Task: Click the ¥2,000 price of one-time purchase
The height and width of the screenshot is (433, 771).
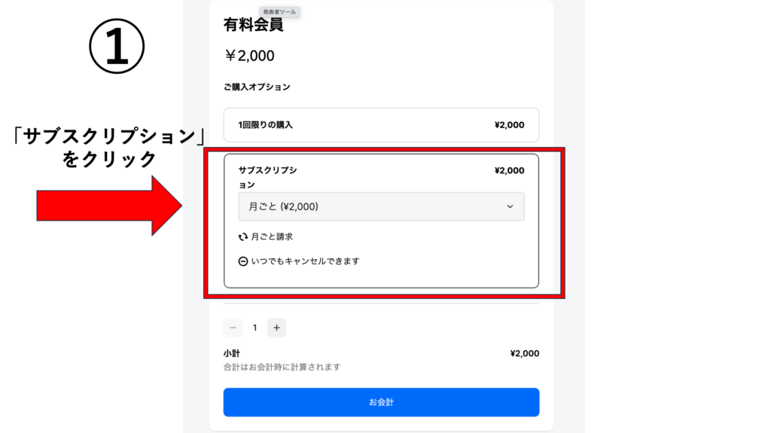Action: pos(510,125)
